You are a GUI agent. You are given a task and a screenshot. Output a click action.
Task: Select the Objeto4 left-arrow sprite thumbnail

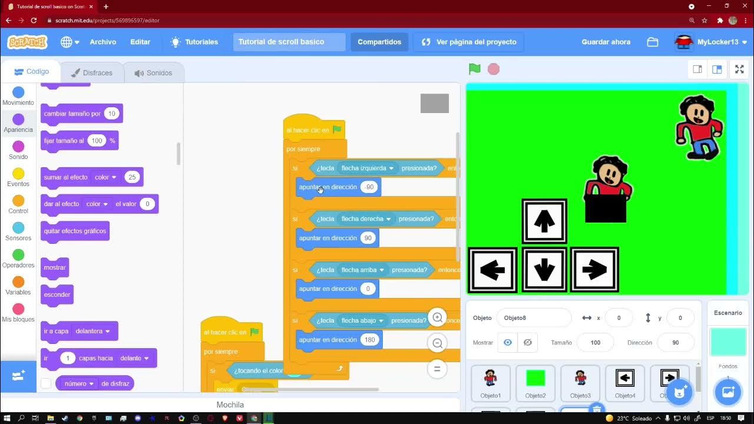[x=625, y=383]
